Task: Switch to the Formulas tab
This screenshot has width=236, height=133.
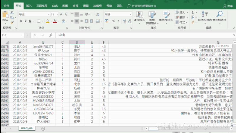Action: coord(55,6)
